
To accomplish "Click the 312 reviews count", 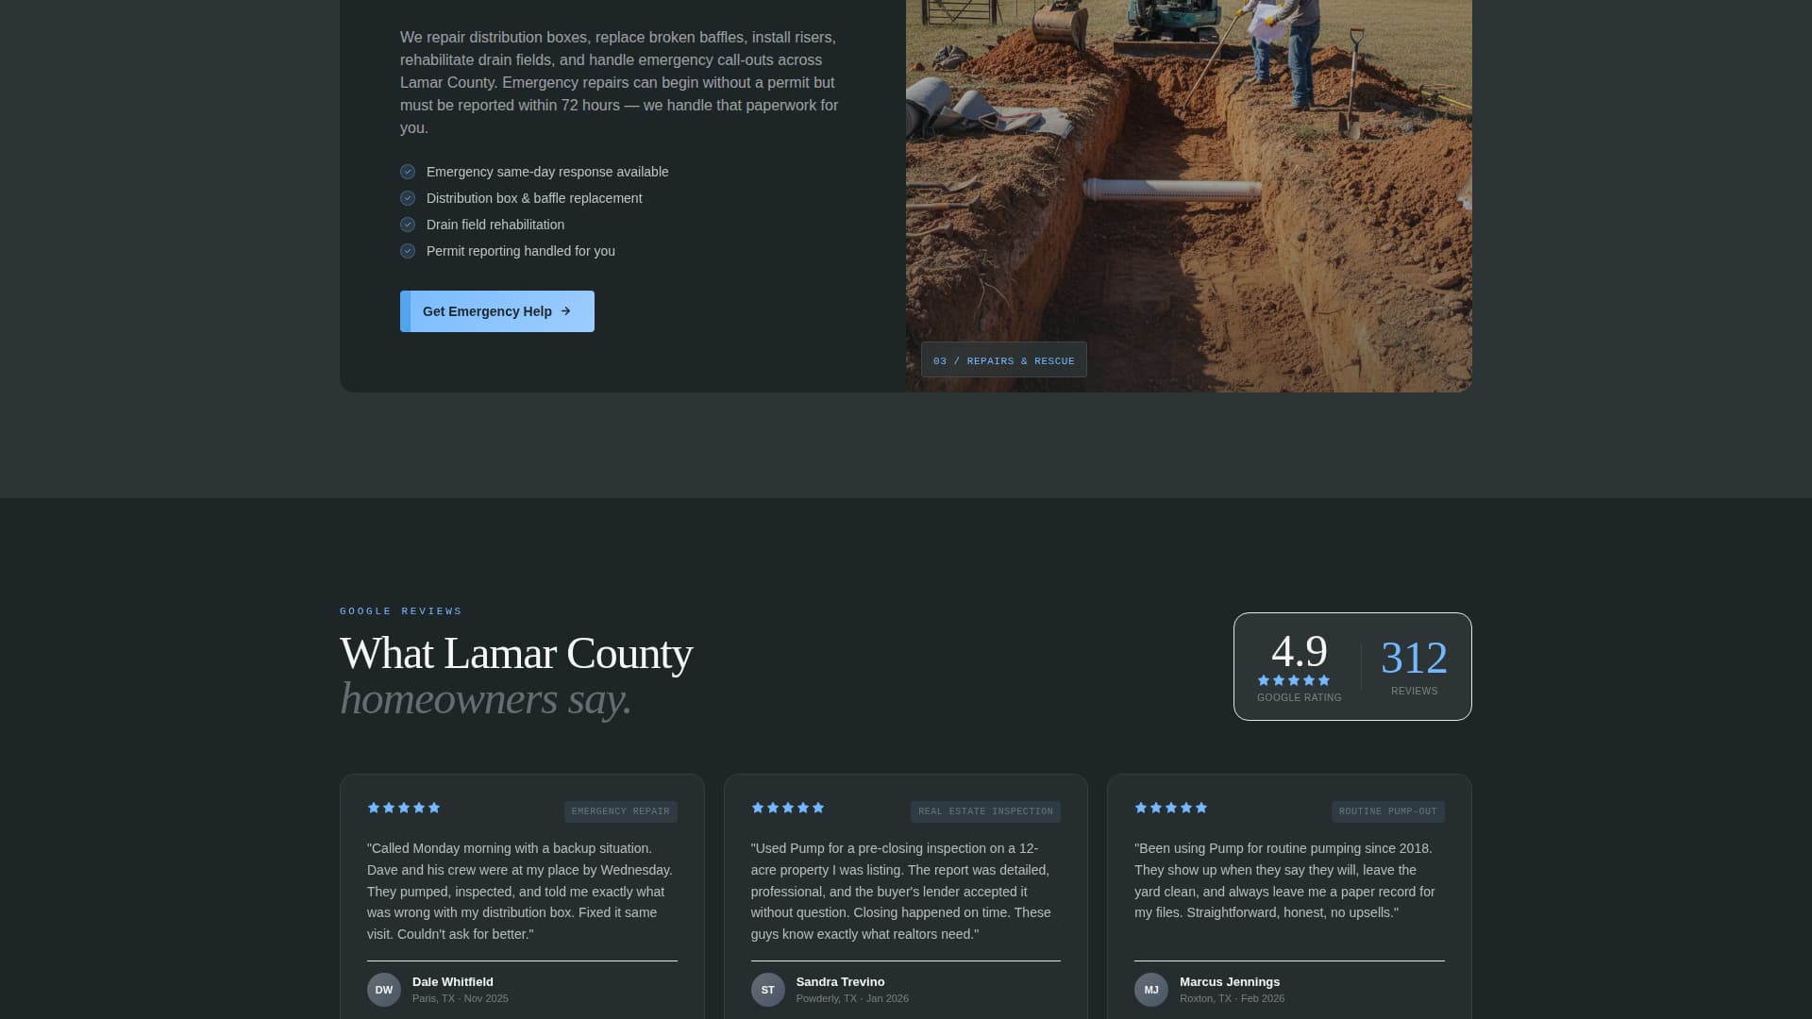I will (1414, 658).
